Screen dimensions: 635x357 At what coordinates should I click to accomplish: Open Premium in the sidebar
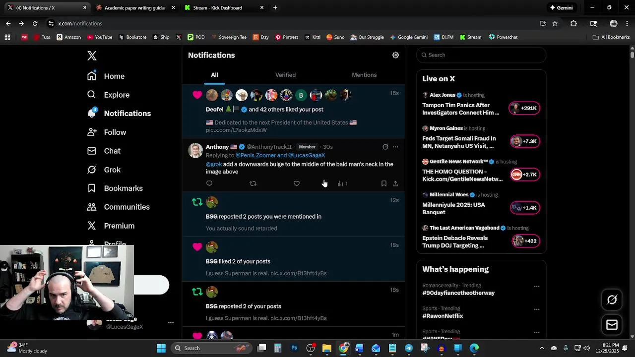pos(111,226)
